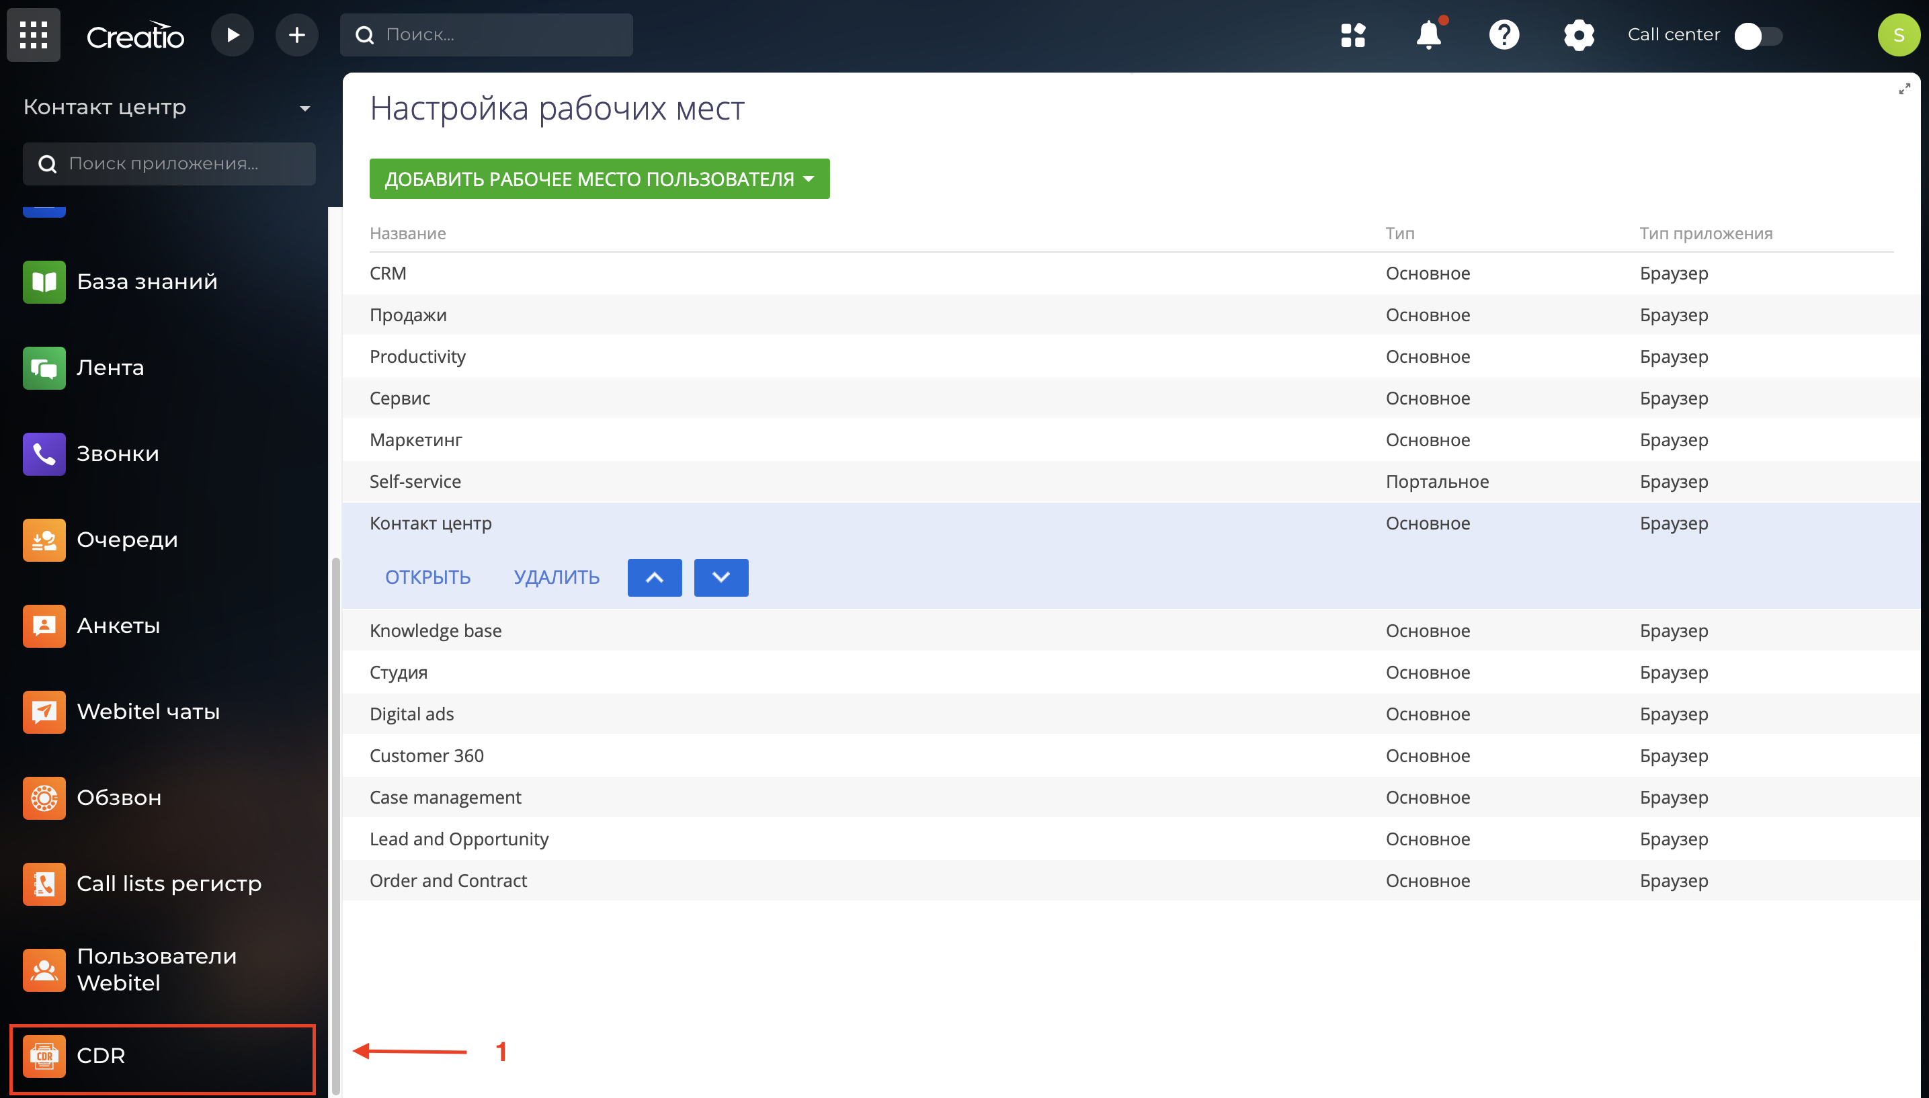Move Контакт центр up with arrow button
Screen dimensions: 1929x1098
655,578
